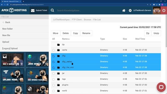The height and width of the screenshot is (94, 167).
Task: Check the plugins folder checkbox
Action: [53, 85]
